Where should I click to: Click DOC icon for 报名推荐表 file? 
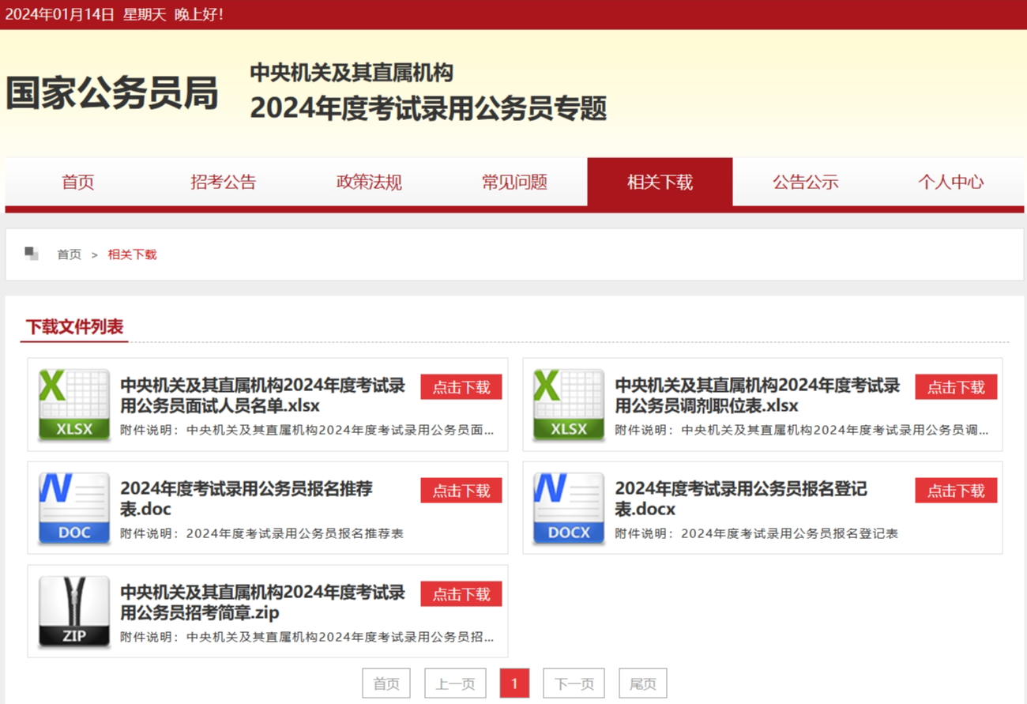point(74,508)
